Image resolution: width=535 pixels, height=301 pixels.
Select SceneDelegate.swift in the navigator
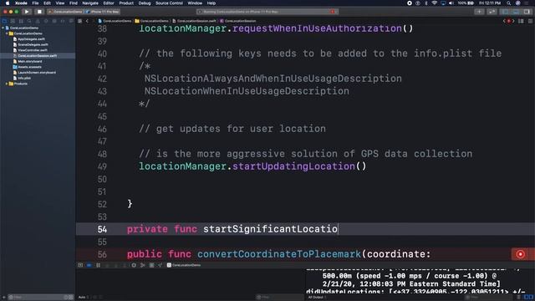click(x=33, y=44)
